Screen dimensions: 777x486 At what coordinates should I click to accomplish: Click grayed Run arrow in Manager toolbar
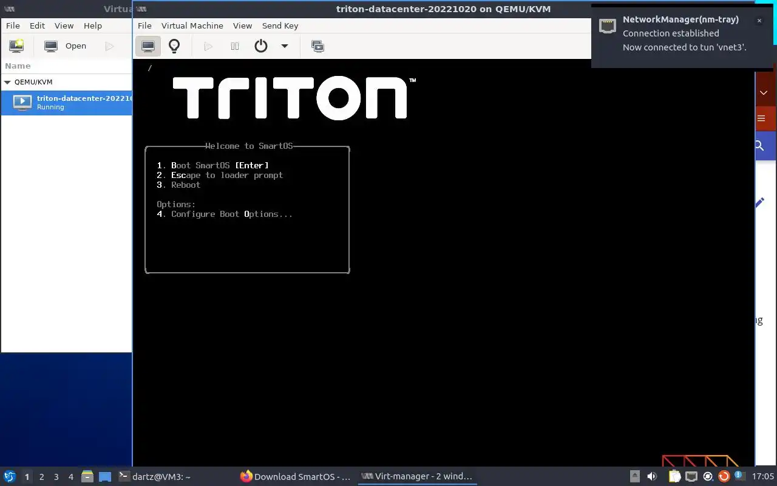click(x=109, y=46)
